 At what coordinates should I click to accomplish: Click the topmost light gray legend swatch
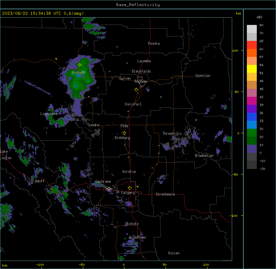click(x=252, y=29)
